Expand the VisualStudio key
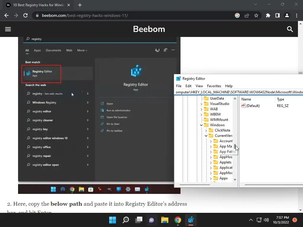The image size is (303, 227). click(201, 104)
